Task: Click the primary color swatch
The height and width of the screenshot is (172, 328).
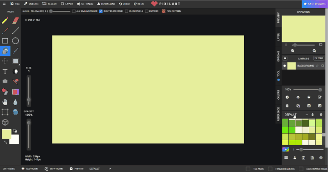Action: coord(6,134)
